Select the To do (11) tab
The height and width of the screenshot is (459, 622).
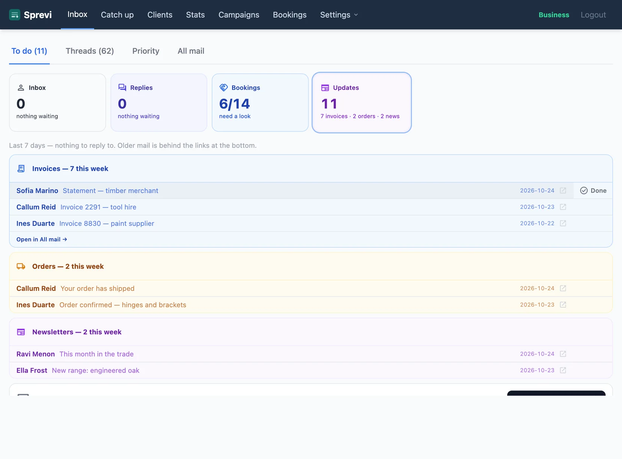pos(29,51)
